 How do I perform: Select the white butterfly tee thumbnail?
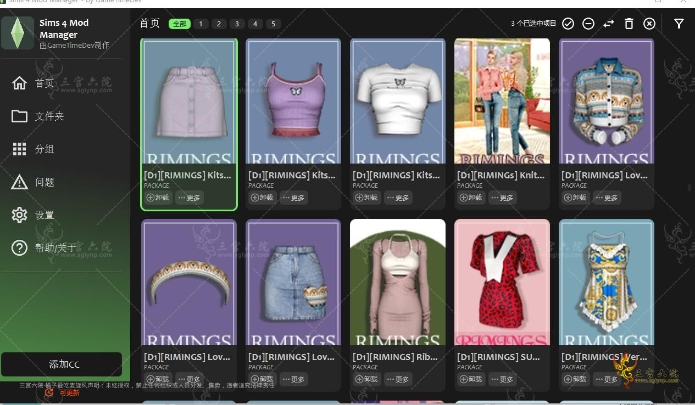click(398, 102)
